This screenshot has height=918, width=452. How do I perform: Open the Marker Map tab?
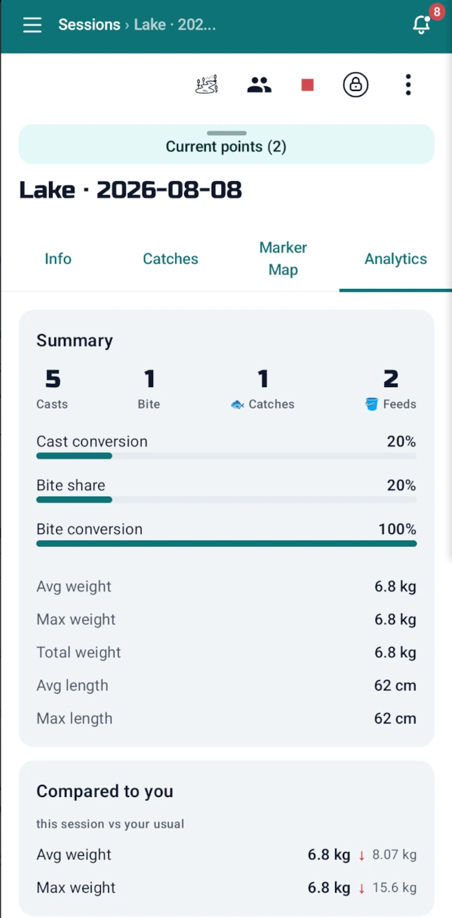pyautogui.click(x=283, y=259)
